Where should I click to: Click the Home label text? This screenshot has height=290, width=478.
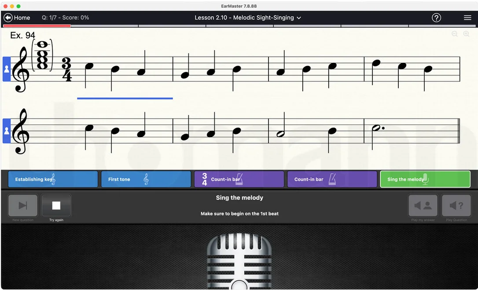22,18
